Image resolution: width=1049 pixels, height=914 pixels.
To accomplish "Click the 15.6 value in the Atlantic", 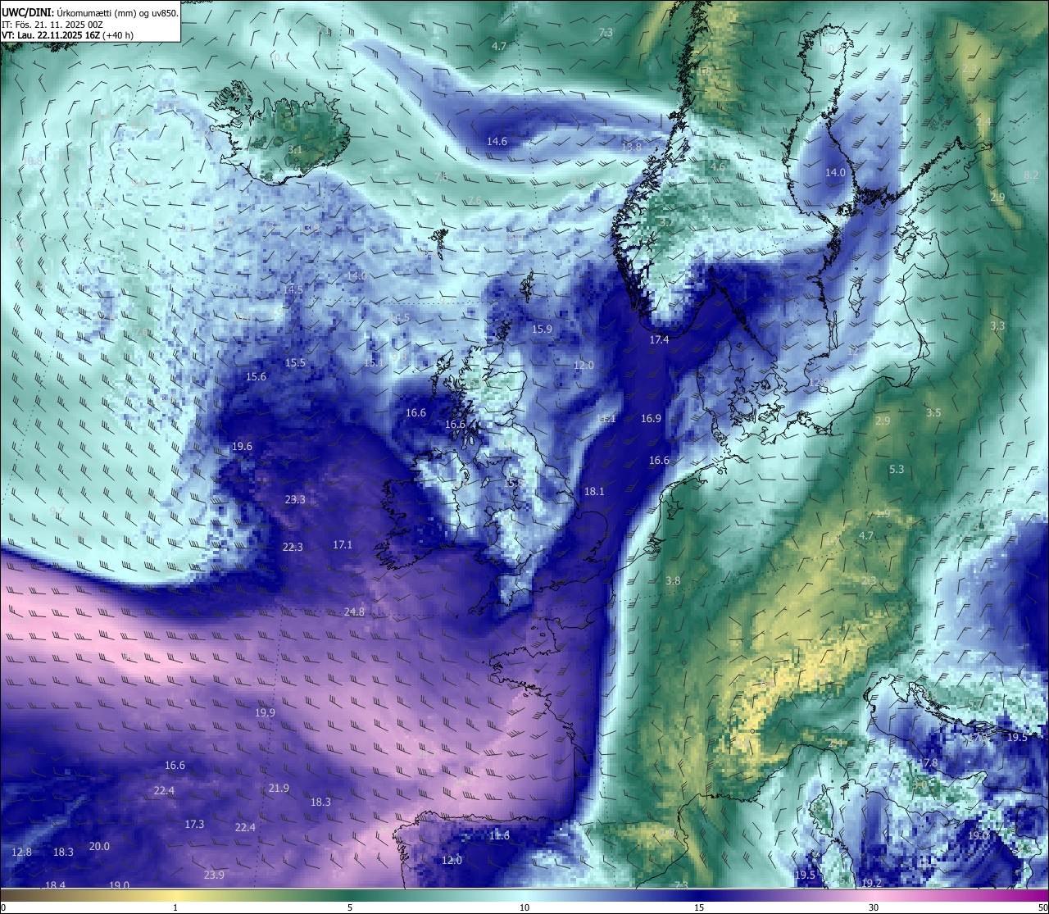I will coord(256,377).
